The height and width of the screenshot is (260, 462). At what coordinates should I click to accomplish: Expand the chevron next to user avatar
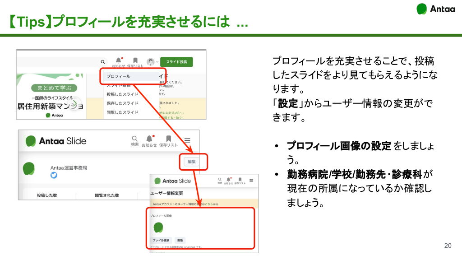click(157, 62)
